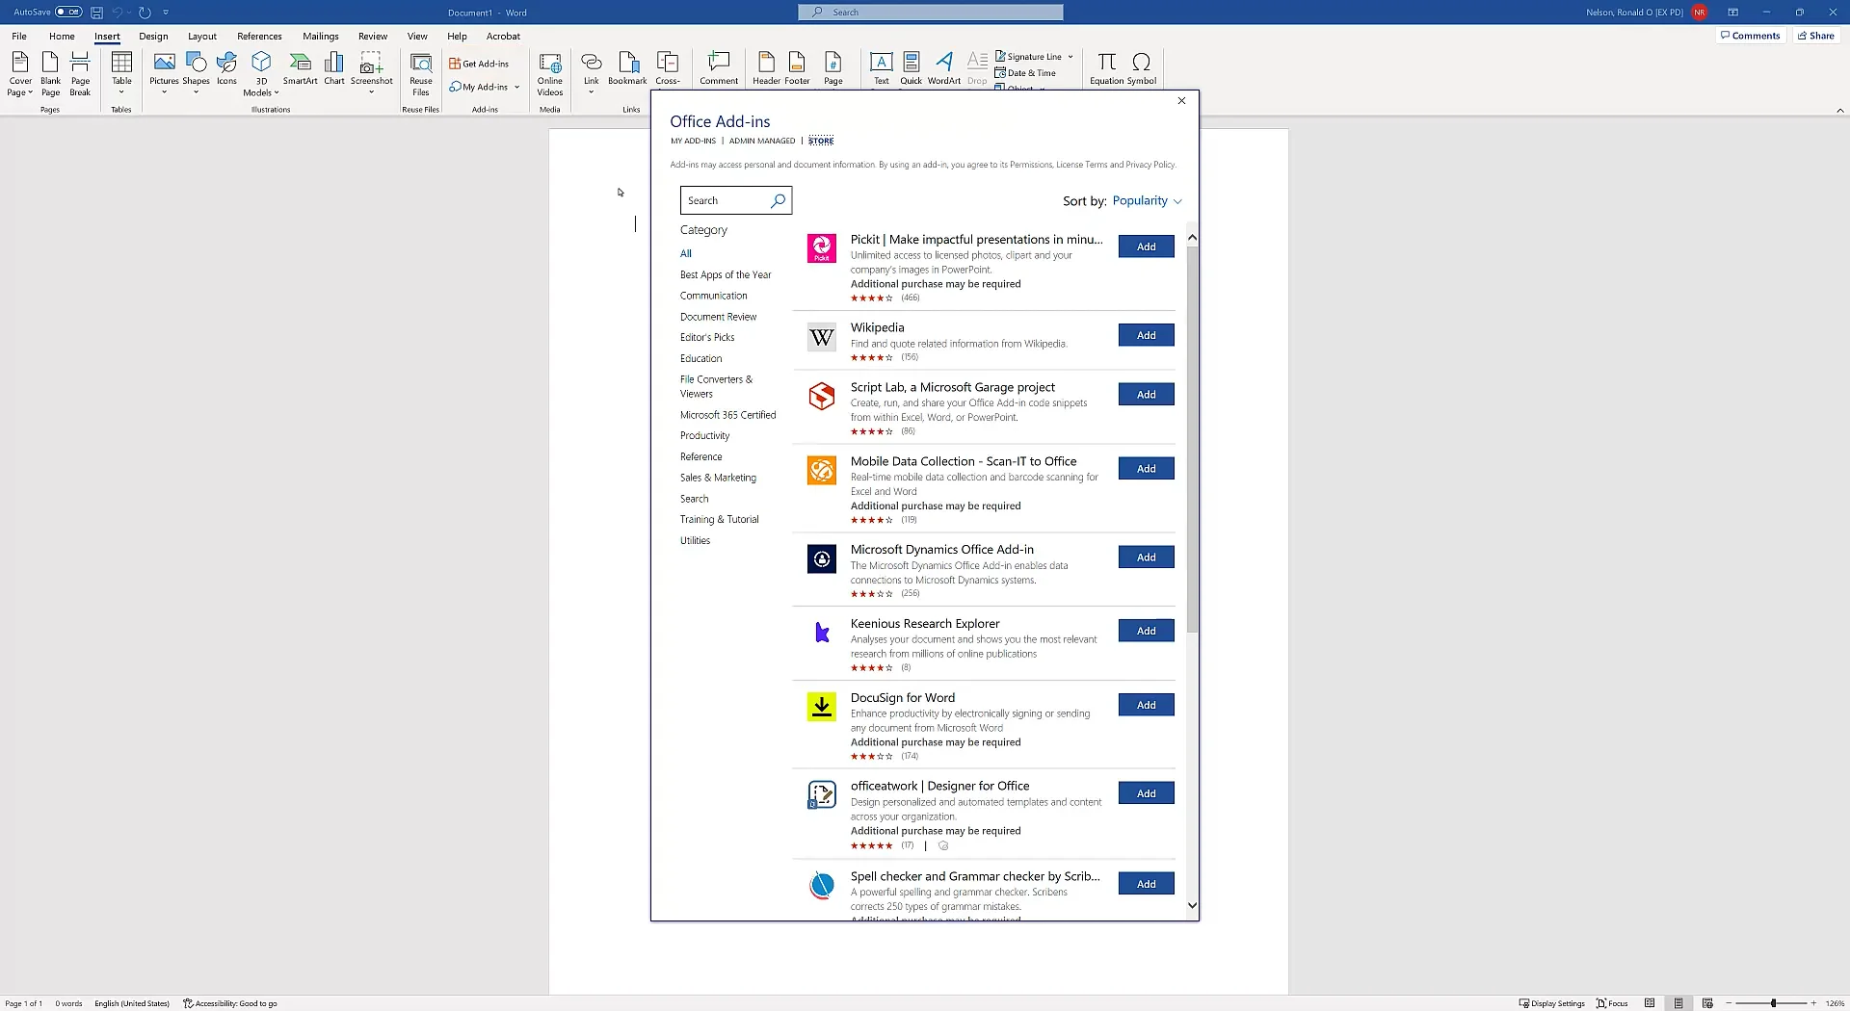
Task: Click the Pictures icon in ribbon
Action: (164, 73)
